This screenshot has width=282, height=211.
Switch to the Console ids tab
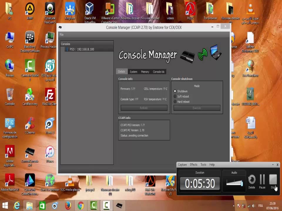[x=159, y=72]
